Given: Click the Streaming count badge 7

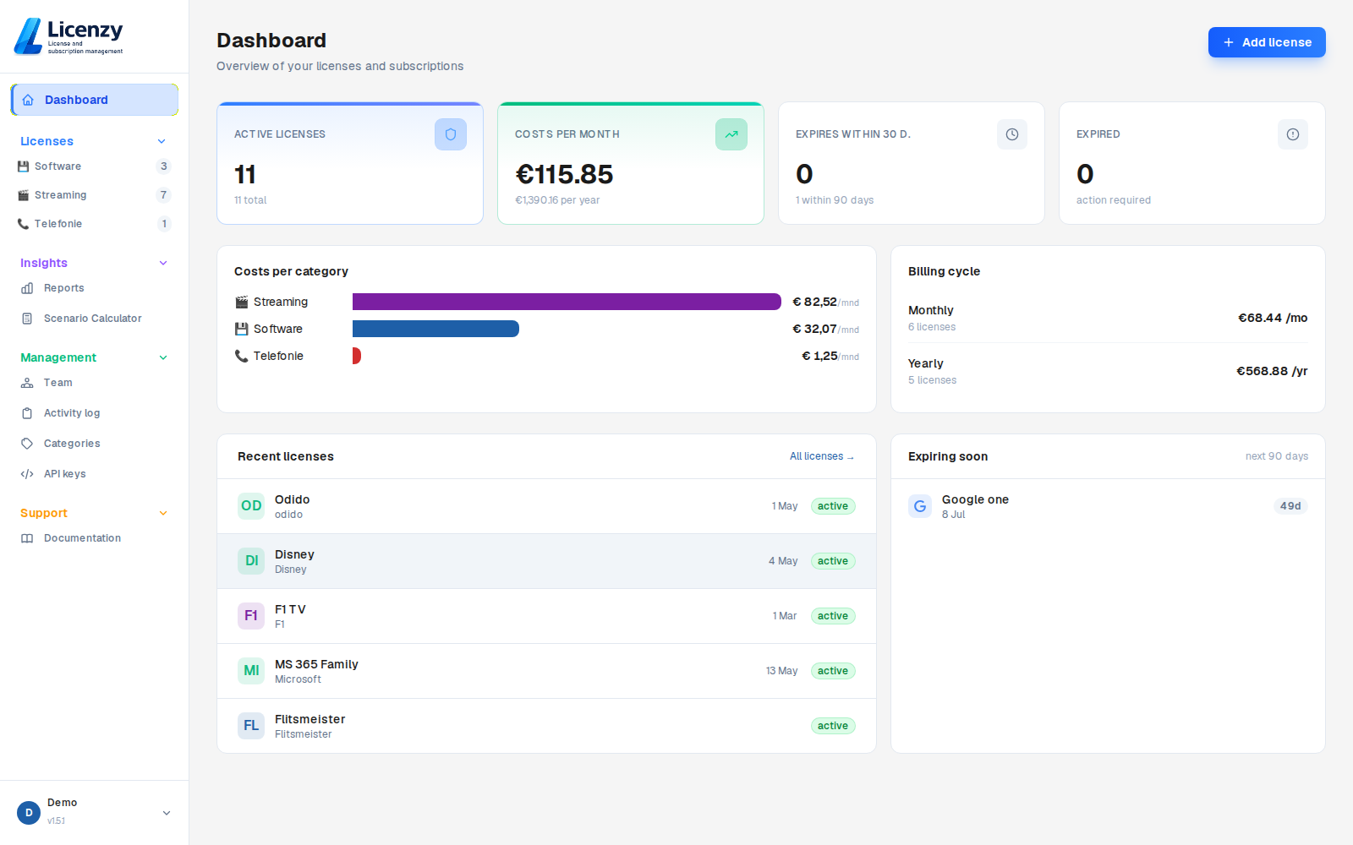Looking at the screenshot, I should (x=164, y=195).
